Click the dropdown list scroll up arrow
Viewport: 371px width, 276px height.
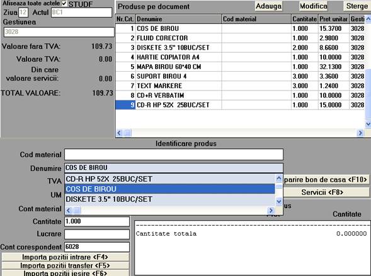[279, 178]
